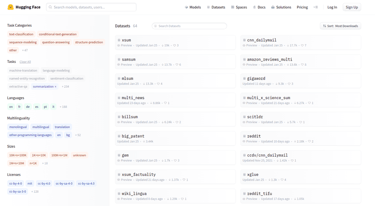This screenshot has width=375, height=206.
Task: Expand +128 more licenses
Action: [x=35, y=191]
